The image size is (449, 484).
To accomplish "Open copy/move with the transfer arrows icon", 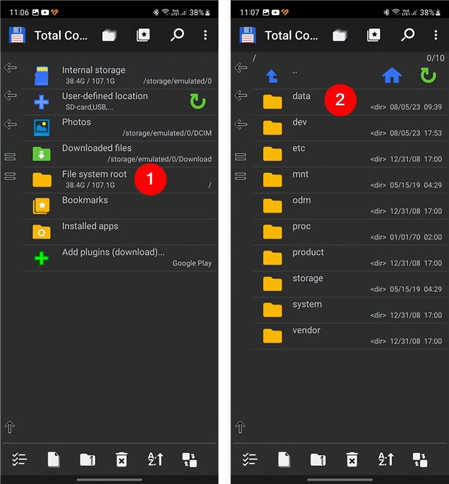I will coord(189,459).
